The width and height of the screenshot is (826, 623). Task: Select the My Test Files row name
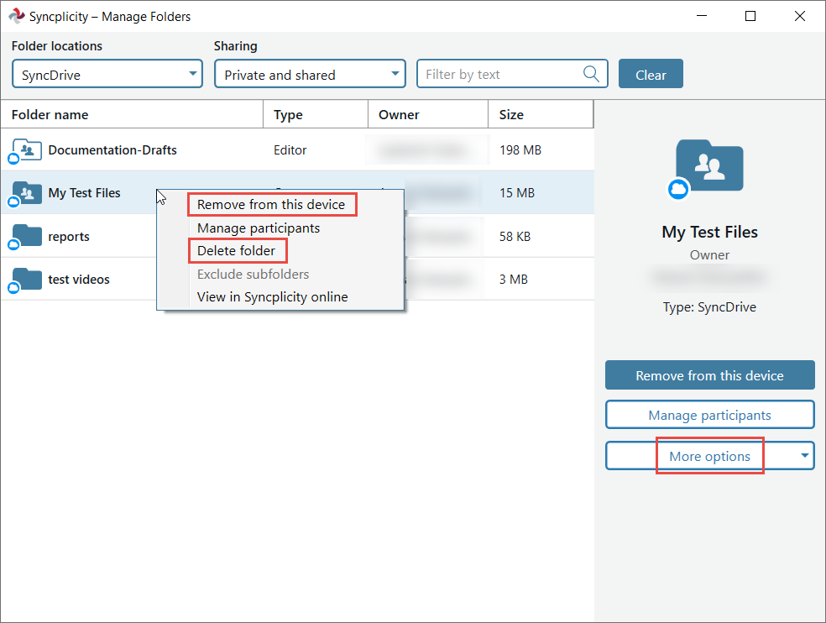(84, 193)
